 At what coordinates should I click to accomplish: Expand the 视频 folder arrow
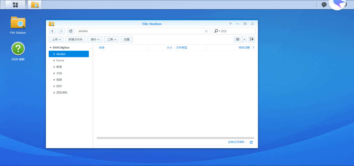[x=54, y=80]
